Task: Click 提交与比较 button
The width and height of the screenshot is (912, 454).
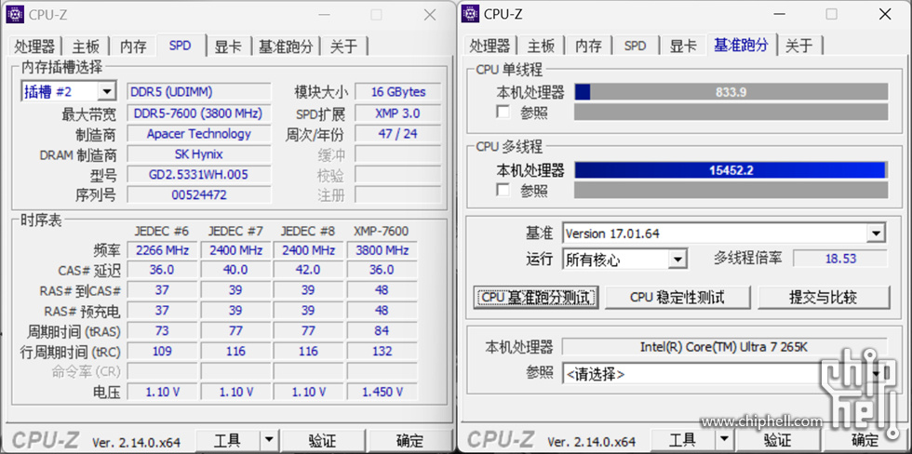Action: click(x=823, y=297)
